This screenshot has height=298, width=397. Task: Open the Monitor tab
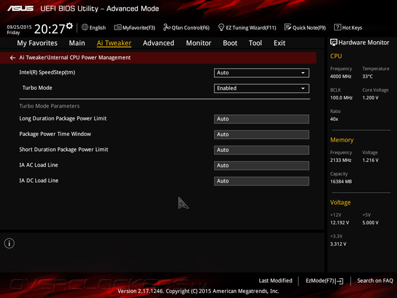pos(198,43)
